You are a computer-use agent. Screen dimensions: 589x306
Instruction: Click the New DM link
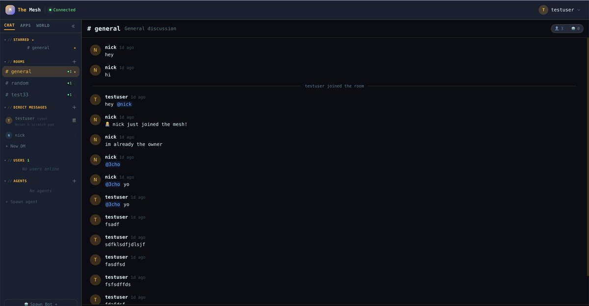[14, 146]
